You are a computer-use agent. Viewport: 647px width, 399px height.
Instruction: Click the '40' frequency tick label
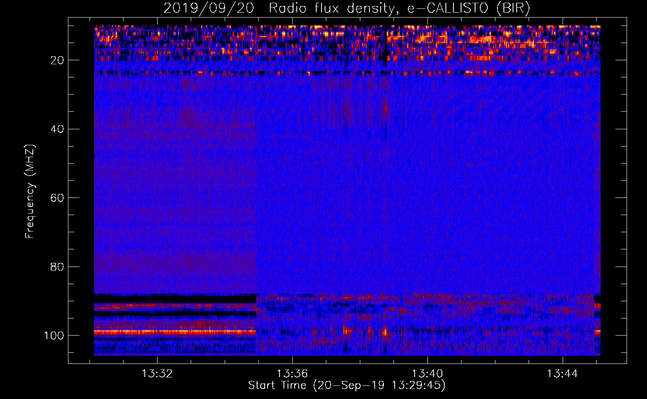pos(57,129)
